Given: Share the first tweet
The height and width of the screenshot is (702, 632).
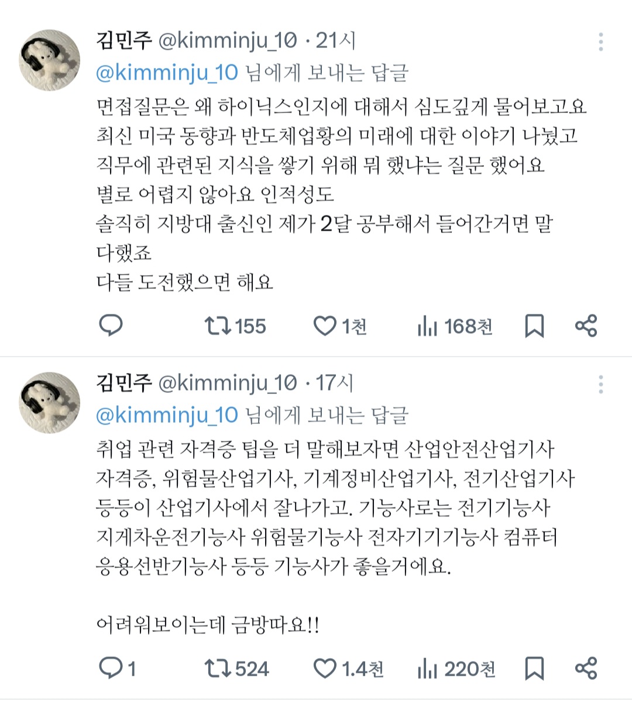Looking at the screenshot, I should [x=586, y=326].
